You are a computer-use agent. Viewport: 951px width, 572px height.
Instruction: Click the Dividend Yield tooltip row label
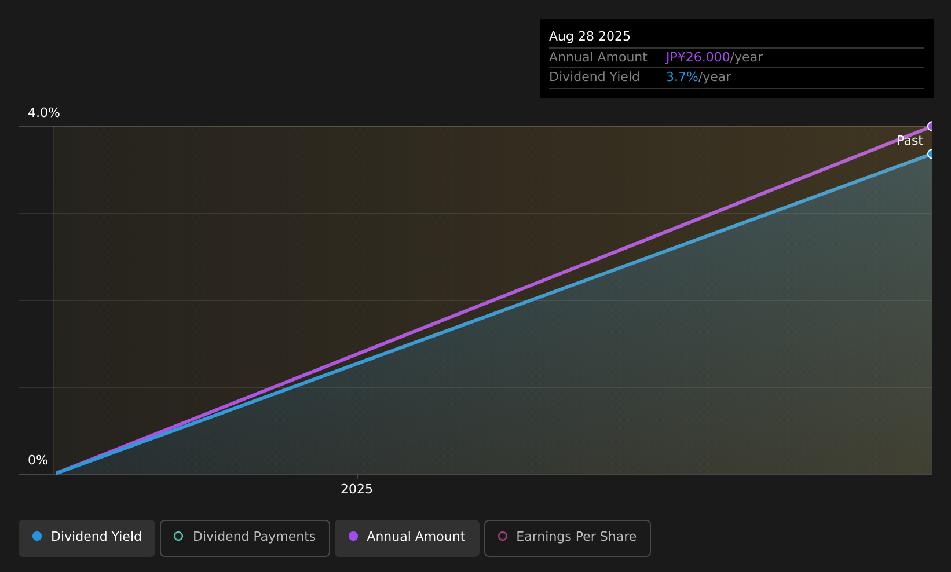pyautogui.click(x=594, y=77)
